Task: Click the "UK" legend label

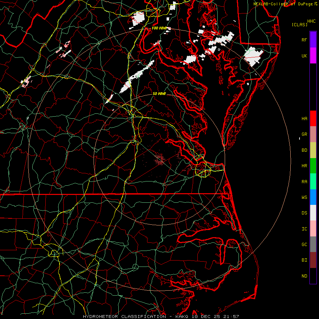Action: [304, 56]
